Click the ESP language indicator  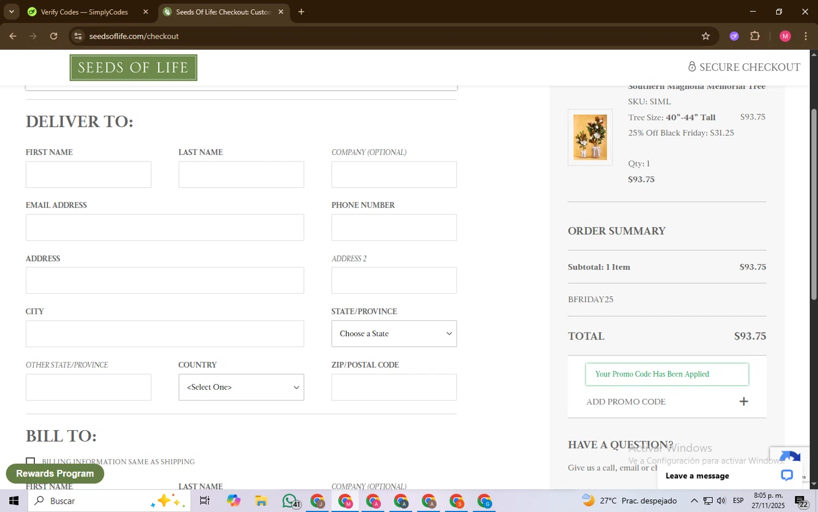click(738, 501)
